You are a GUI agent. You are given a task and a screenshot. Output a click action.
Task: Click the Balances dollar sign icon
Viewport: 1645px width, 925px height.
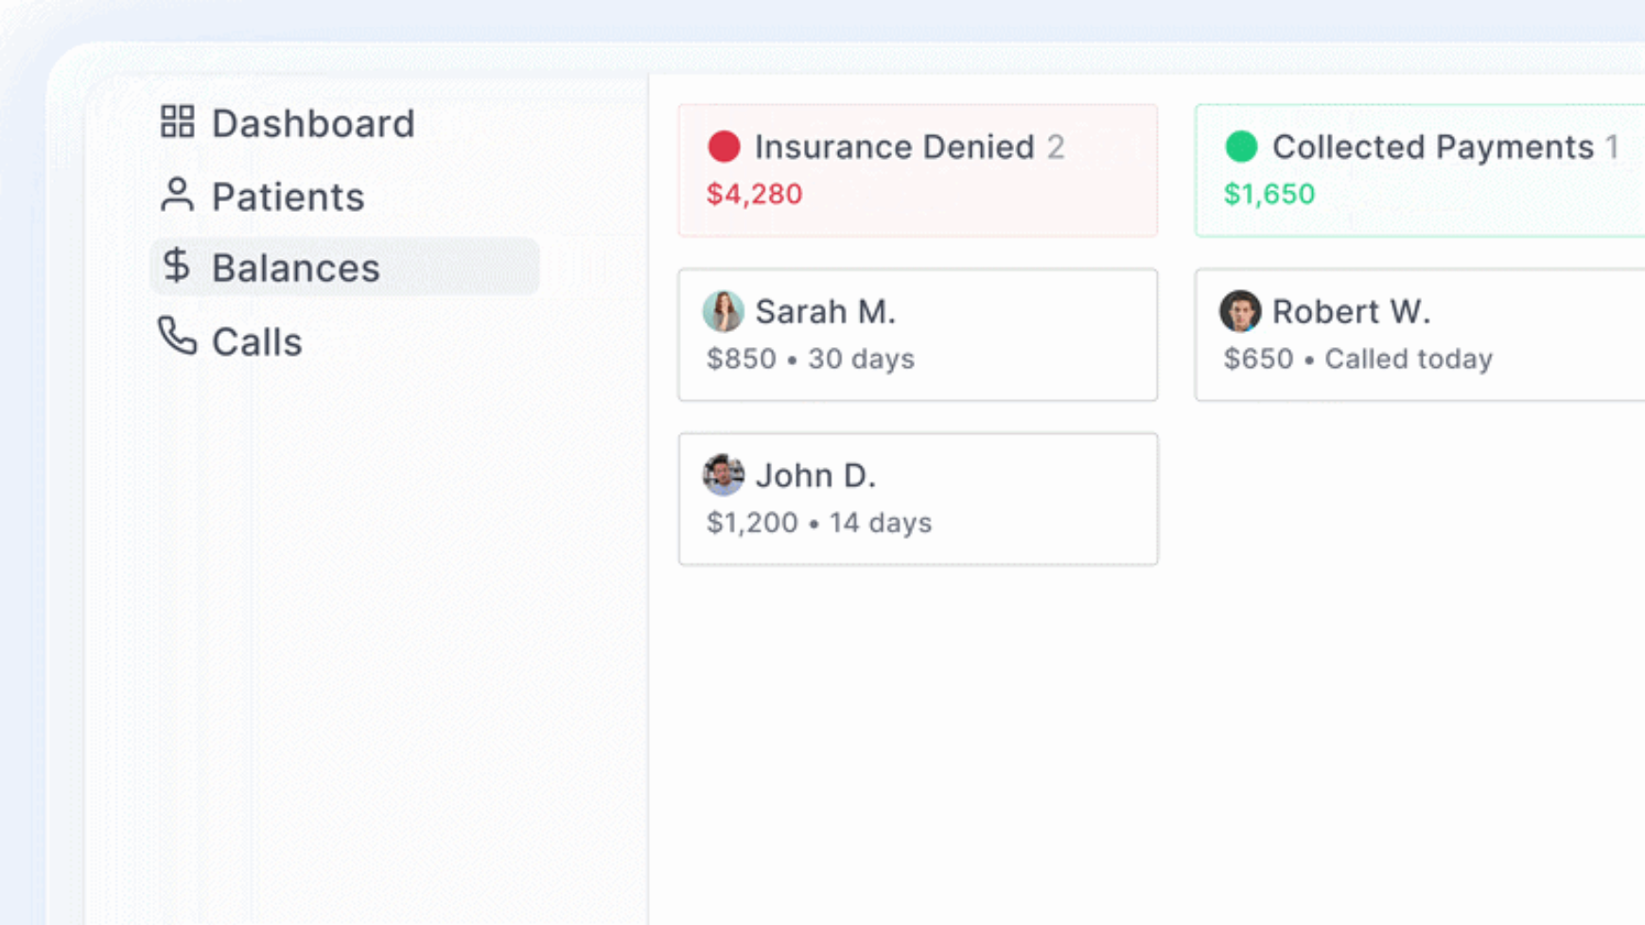(x=177, y=266)
